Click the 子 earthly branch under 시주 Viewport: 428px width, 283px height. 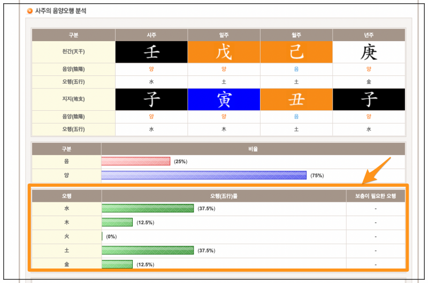151,100
